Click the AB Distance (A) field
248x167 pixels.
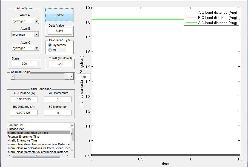[x=24, y=99]
